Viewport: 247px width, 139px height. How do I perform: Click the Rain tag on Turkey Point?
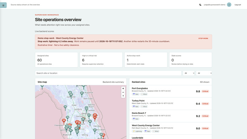(x=135, y=106)
